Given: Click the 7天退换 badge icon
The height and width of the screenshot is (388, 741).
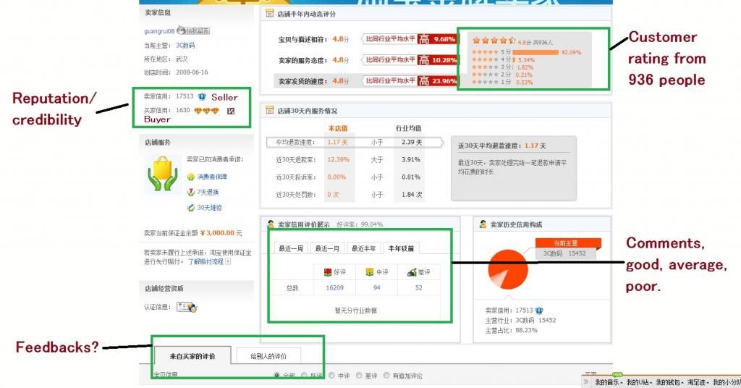Looking at the screenshot, I should point(191,192).
